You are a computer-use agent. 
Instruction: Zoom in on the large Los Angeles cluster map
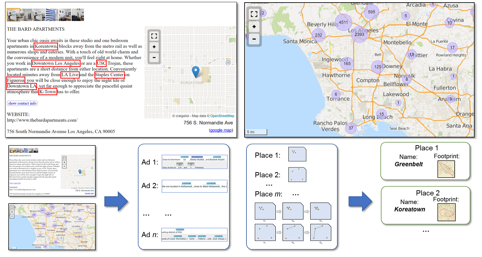(254, 27)
